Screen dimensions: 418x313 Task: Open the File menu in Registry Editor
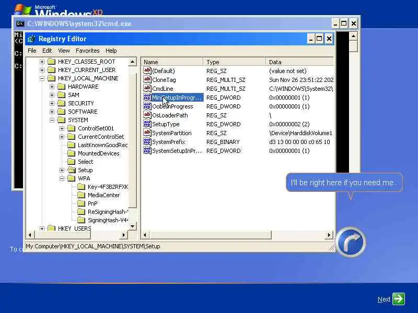(x=32, y=51)
